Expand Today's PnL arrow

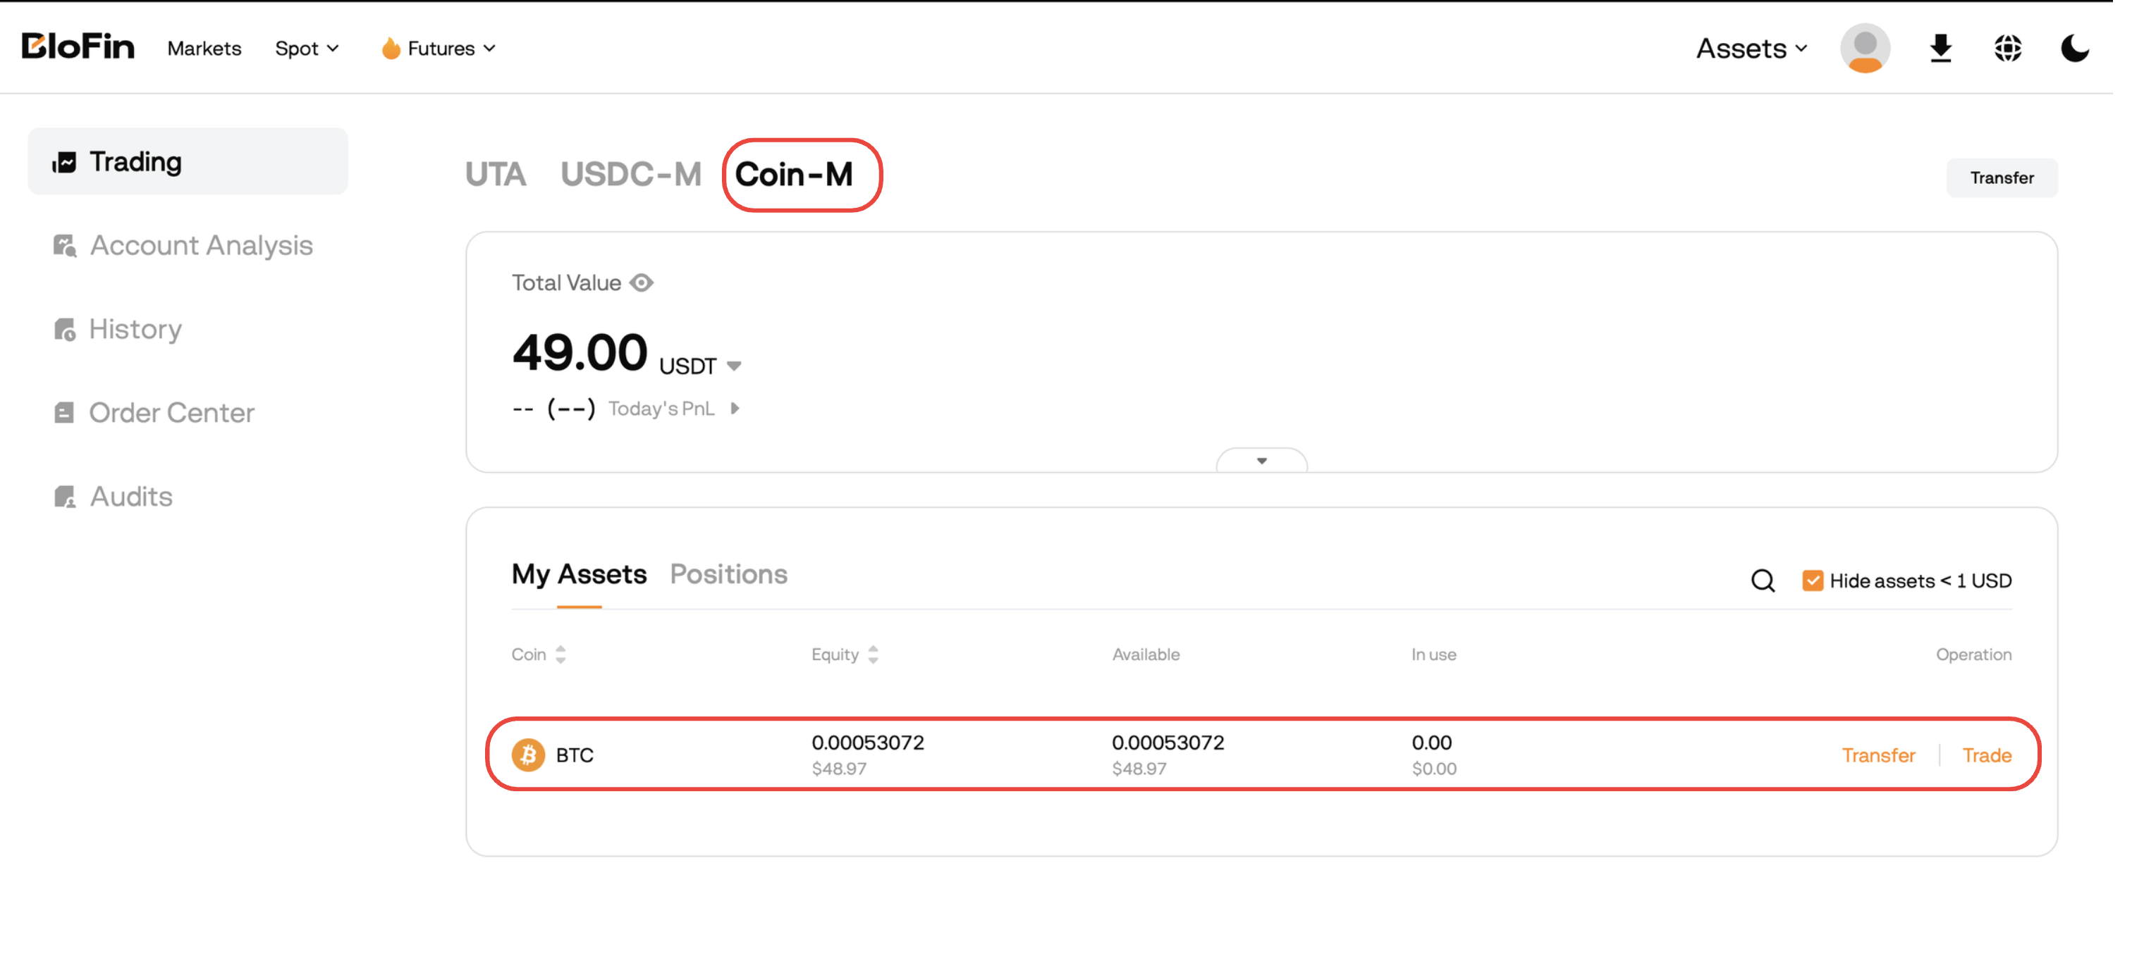point(735,409)
